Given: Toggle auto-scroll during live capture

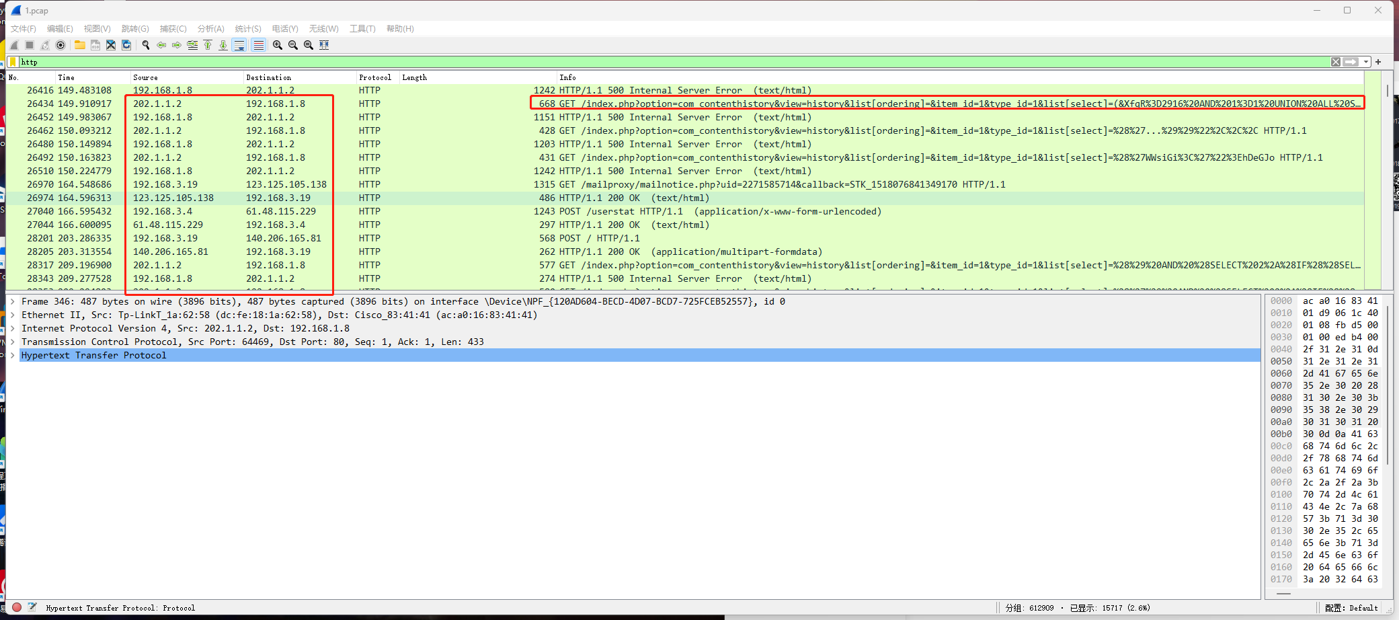Looking at the screenshot, I should (x=239, y=45).
